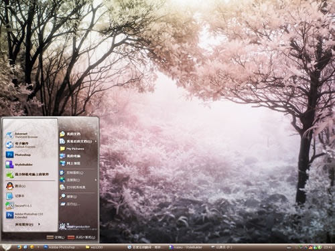Click the Log Off (注销) button
This screenshot has height=251, width=335.
56,238
